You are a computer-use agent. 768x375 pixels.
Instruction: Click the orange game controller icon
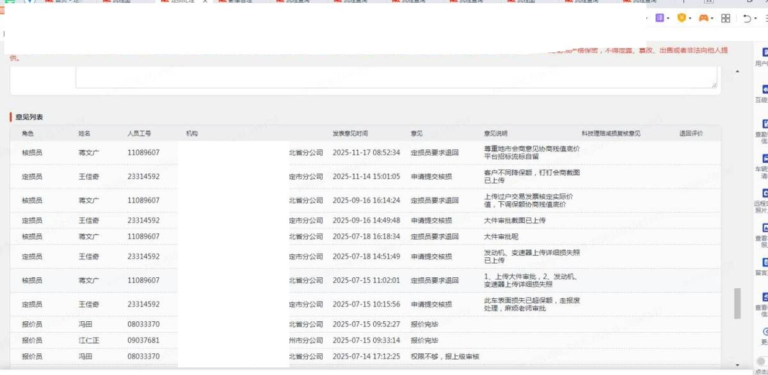click(703, 18)
